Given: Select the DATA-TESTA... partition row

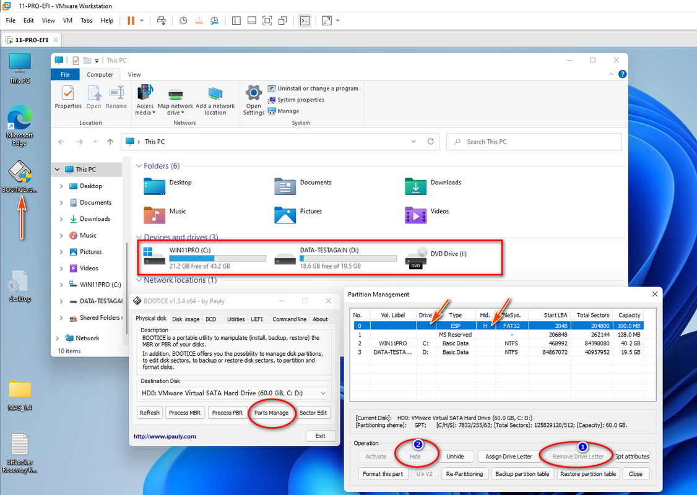Looking at the screenshot, I should point(498,352).
